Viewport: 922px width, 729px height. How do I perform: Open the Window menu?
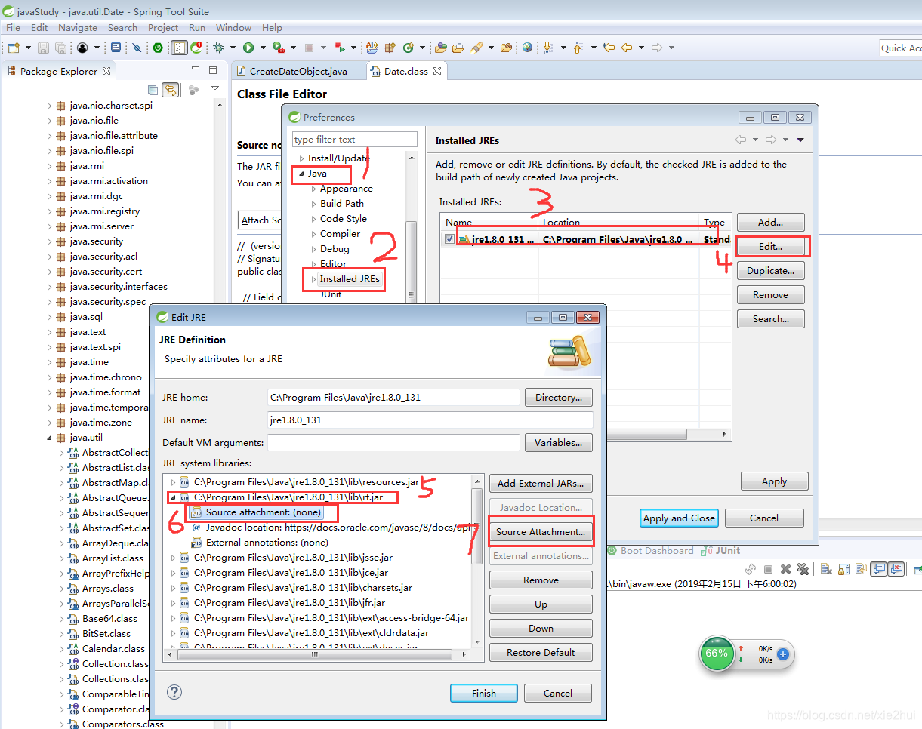(233, 27)
